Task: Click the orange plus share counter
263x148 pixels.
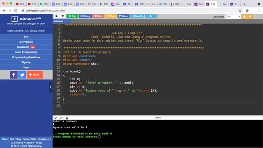Action: tap(35, 75)
